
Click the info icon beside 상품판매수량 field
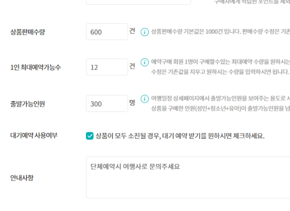coord(144,32)
